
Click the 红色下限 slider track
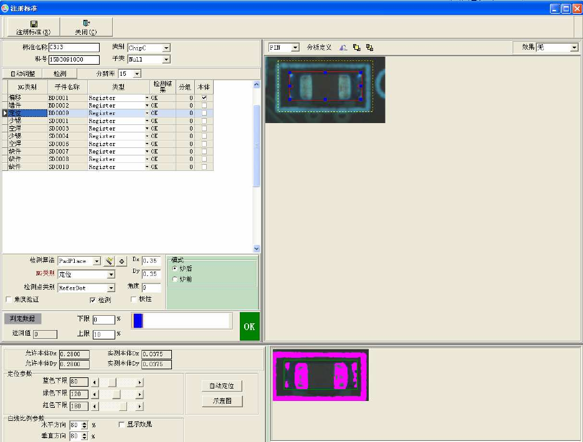click(x=117, y=407)
